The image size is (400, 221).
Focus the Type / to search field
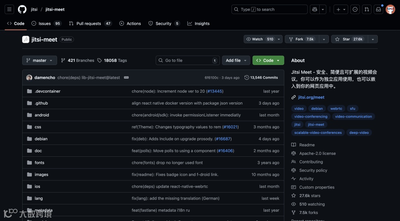(x=269, y=9)
